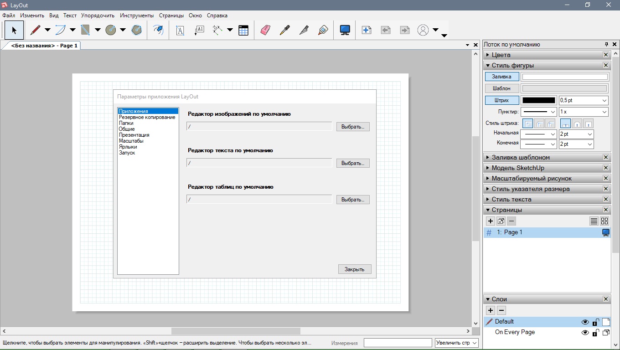
Task: Select the Circle tool
Action: (111, 31)
